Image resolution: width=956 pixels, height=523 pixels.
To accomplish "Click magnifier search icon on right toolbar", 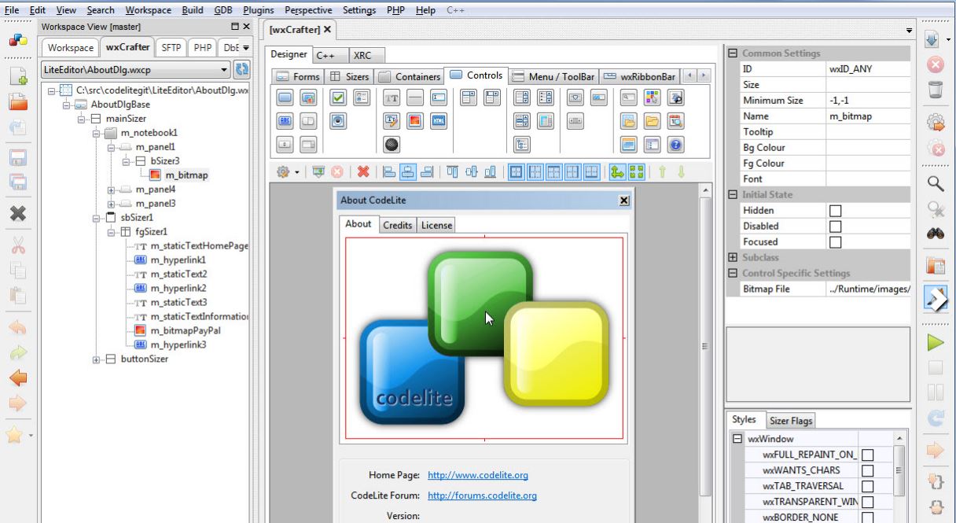I will [936, 184].
